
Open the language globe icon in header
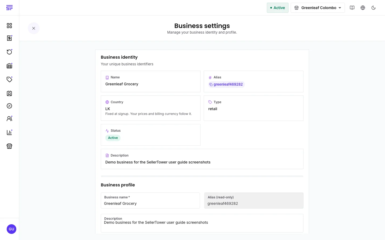pyautogui.click(x=363, y=8)
